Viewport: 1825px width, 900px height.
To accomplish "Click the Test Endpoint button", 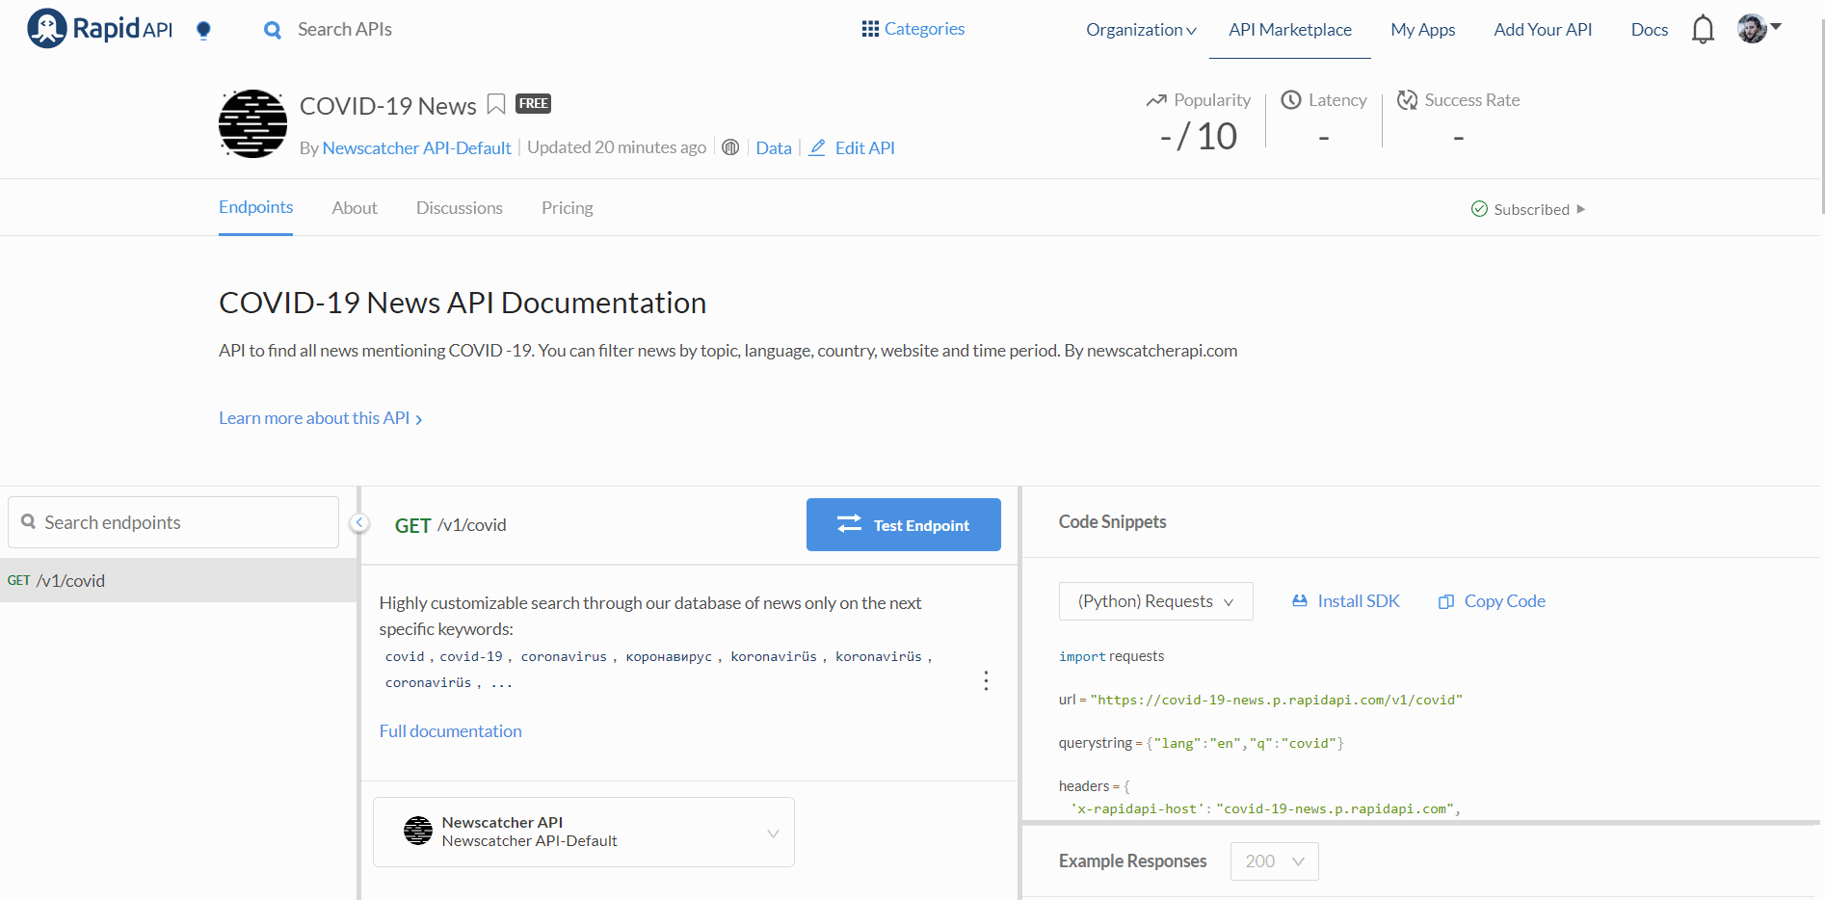I will pos(904,525).
